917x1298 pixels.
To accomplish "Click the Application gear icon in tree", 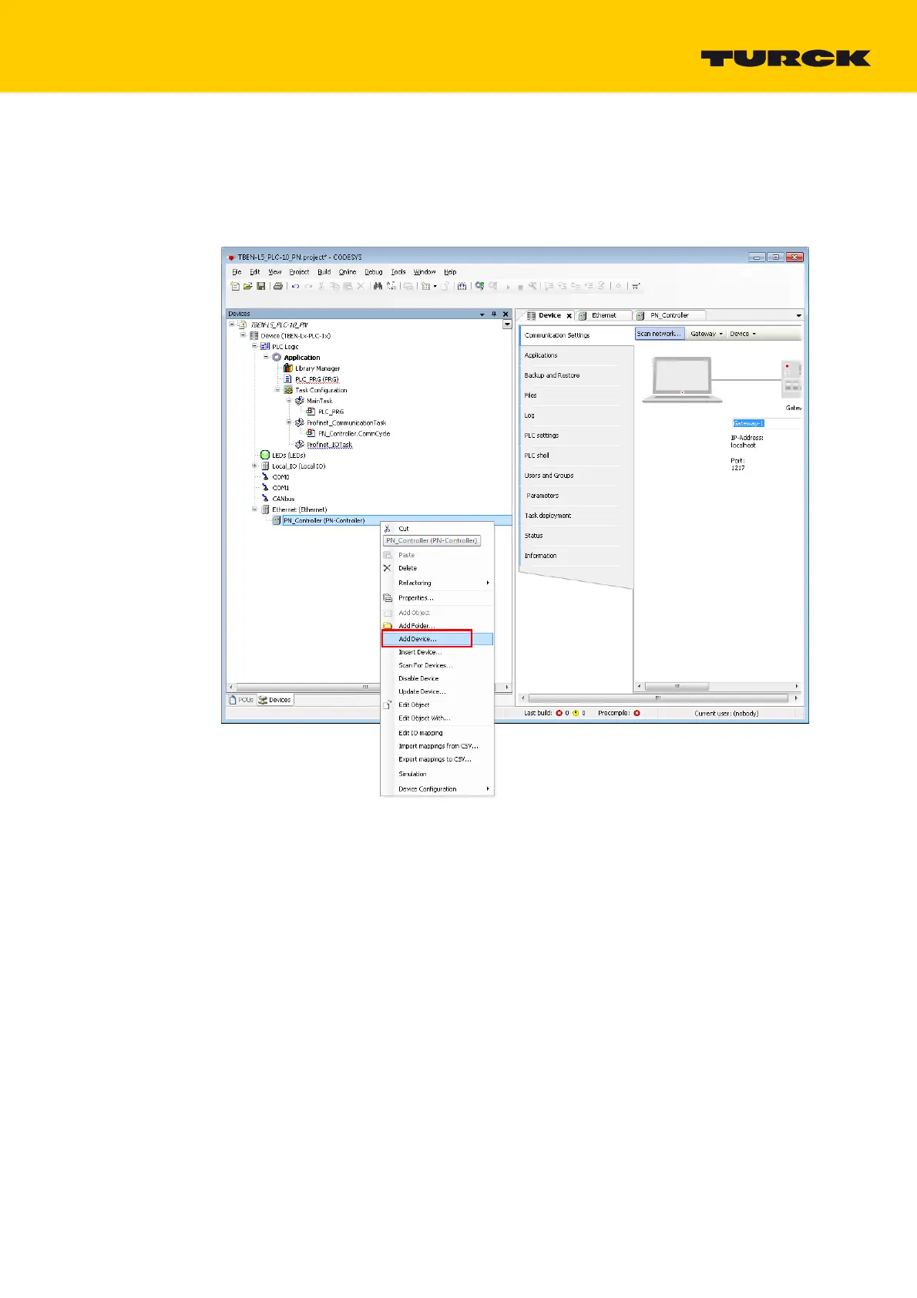I will (277, 358).
